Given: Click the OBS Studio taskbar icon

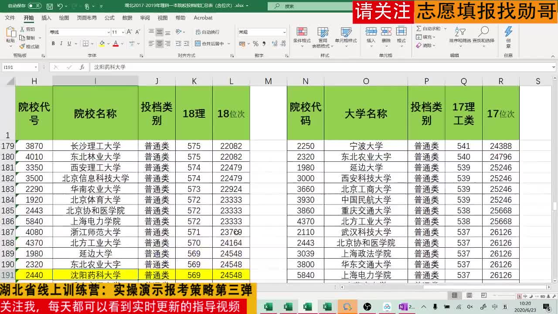Looking at the screenshot, I should pos(367,307).
